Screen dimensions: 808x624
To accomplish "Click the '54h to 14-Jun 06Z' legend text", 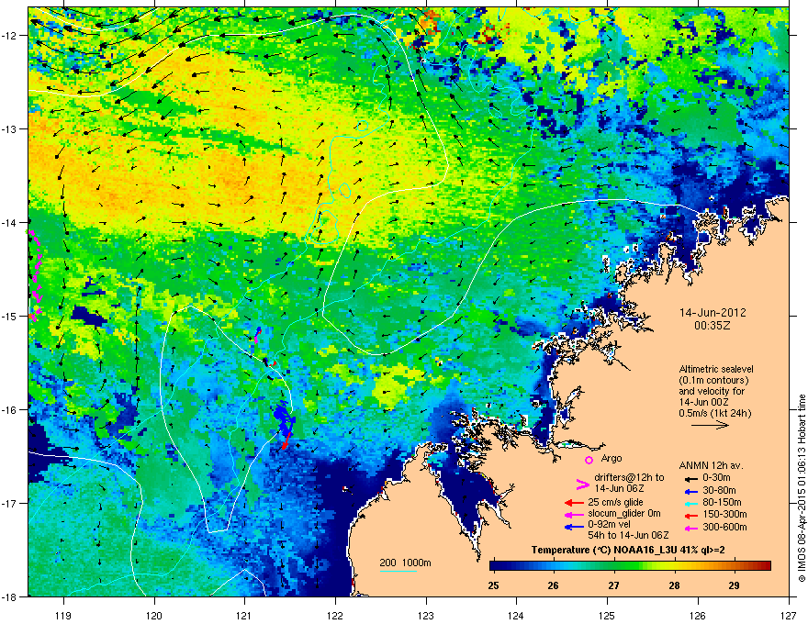I will 628,535.
